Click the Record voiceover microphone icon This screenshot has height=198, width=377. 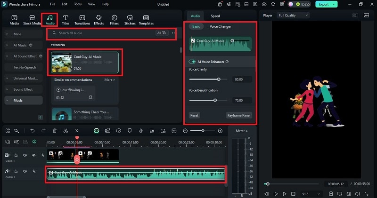pos(140,131)
